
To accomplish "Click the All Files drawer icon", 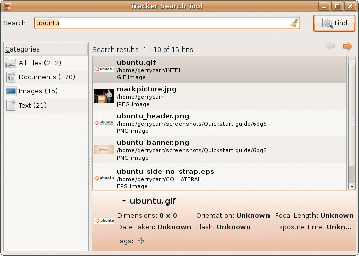I will point(11,63).
